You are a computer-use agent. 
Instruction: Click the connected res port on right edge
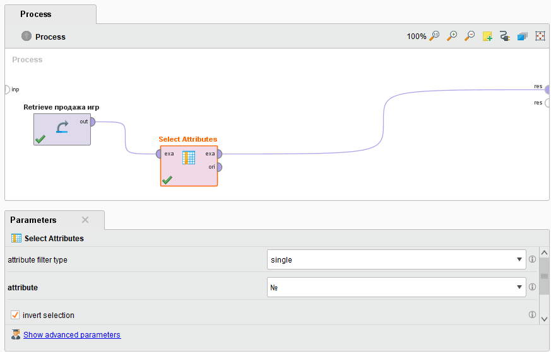547,90
